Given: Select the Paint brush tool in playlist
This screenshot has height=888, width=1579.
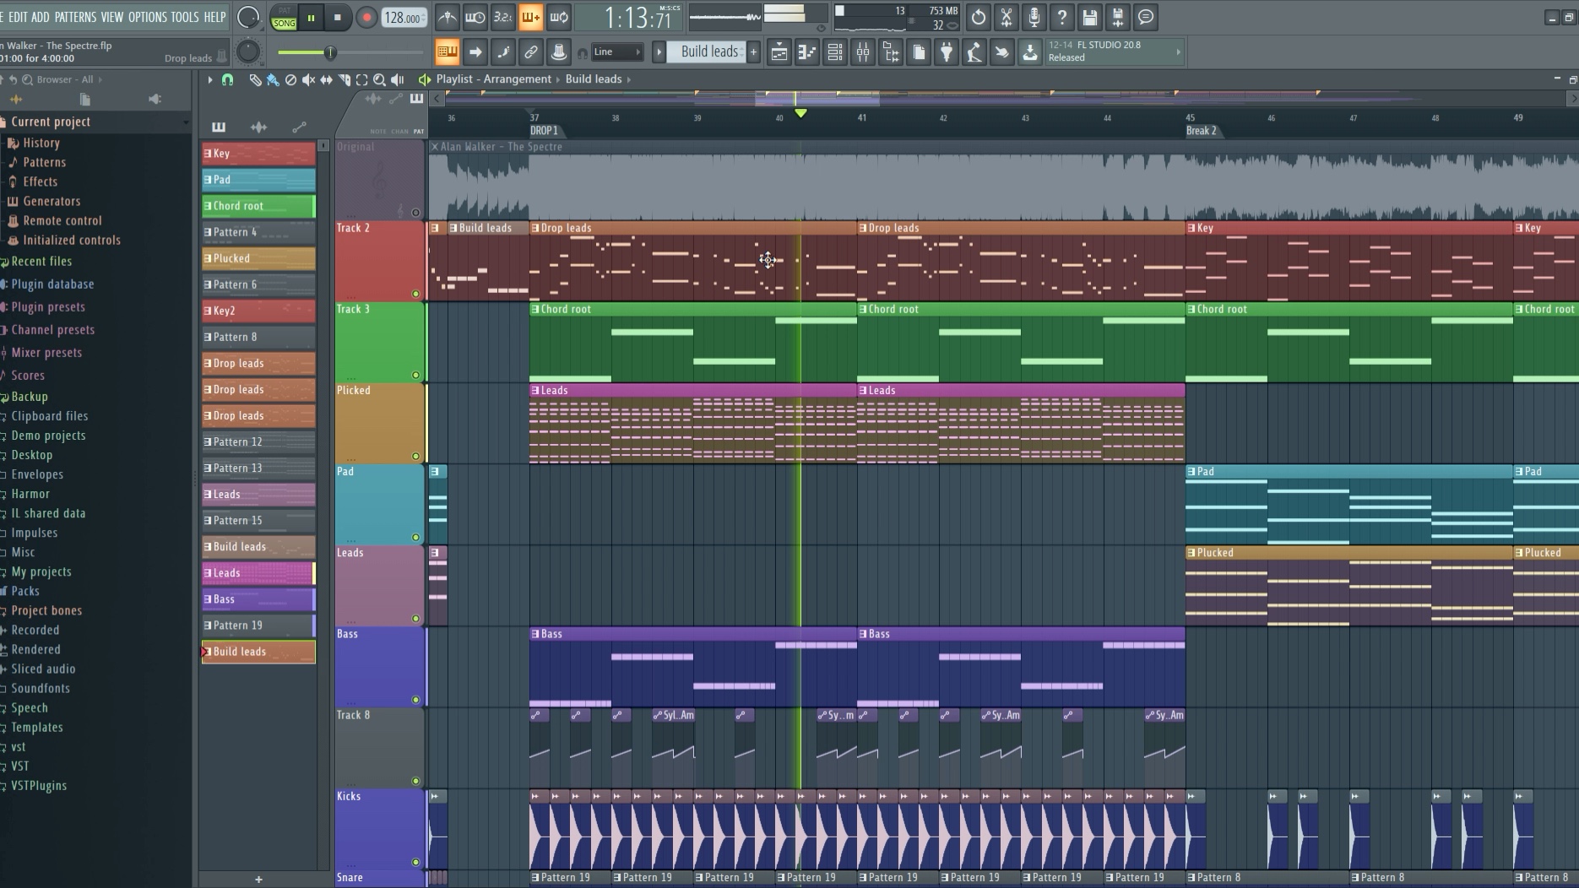Looking at the screenshot, I should pos(272,79).
